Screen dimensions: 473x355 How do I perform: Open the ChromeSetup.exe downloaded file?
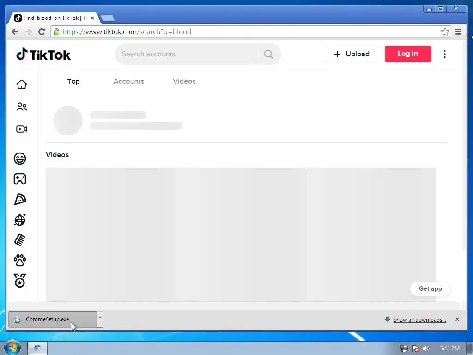tap(53, 319)
